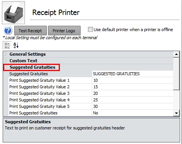Open the Printer Logo button

64,31
